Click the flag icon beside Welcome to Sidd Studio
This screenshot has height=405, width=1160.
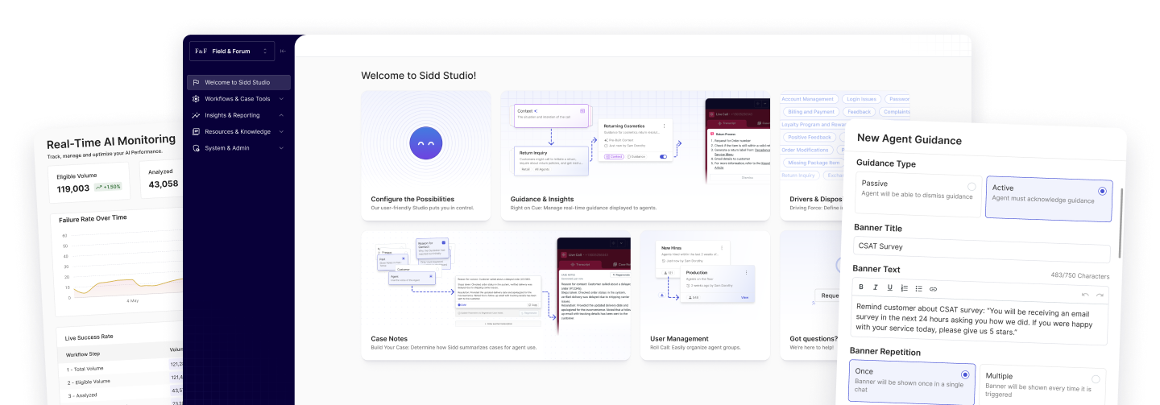196,83
